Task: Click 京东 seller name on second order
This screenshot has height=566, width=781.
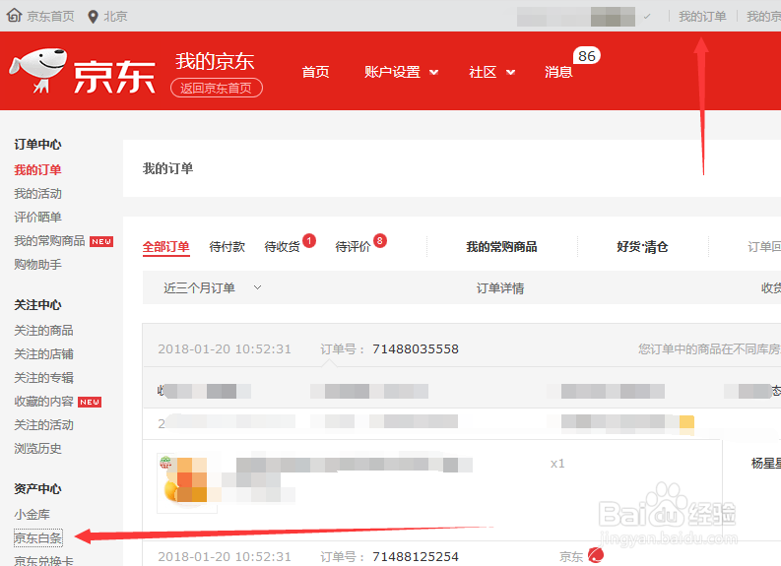Action: point(571,556)
